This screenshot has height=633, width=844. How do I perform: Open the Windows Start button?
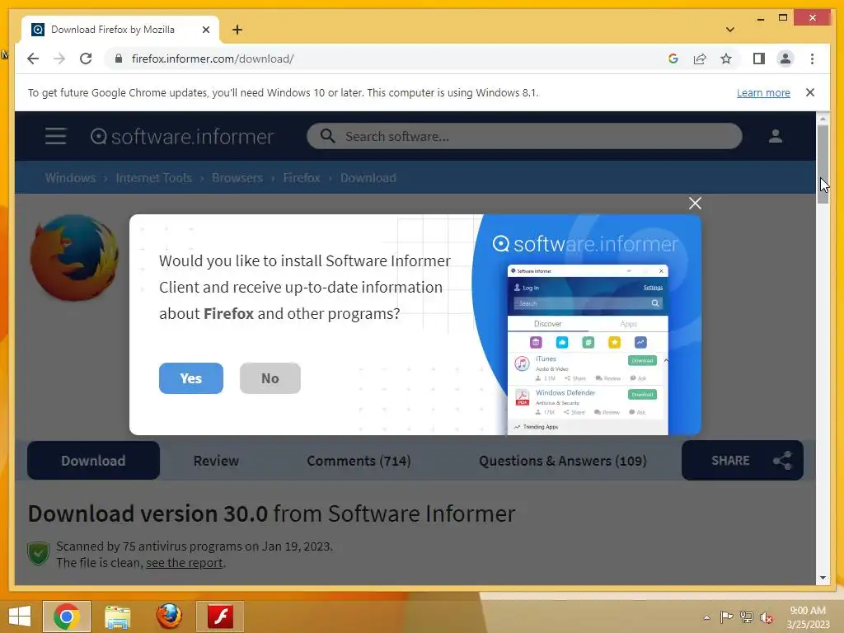pos(20,617)
